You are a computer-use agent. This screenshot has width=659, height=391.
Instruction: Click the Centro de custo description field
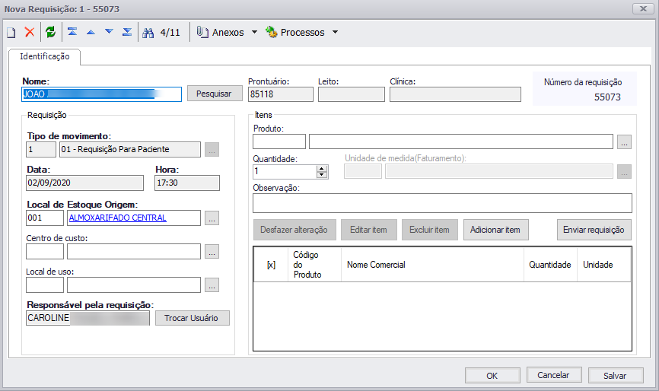[x=134, y=251]
